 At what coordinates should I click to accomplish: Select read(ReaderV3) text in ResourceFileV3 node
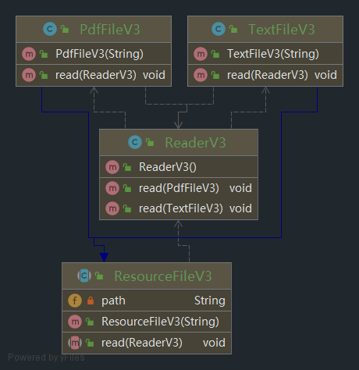pos(142,343)
